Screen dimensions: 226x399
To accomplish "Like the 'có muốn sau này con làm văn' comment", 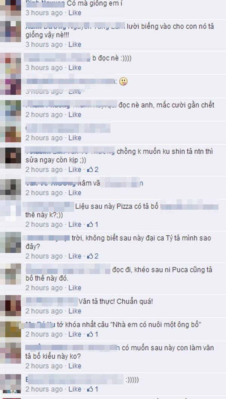I will pyautogui.click(x=75, y=366).
